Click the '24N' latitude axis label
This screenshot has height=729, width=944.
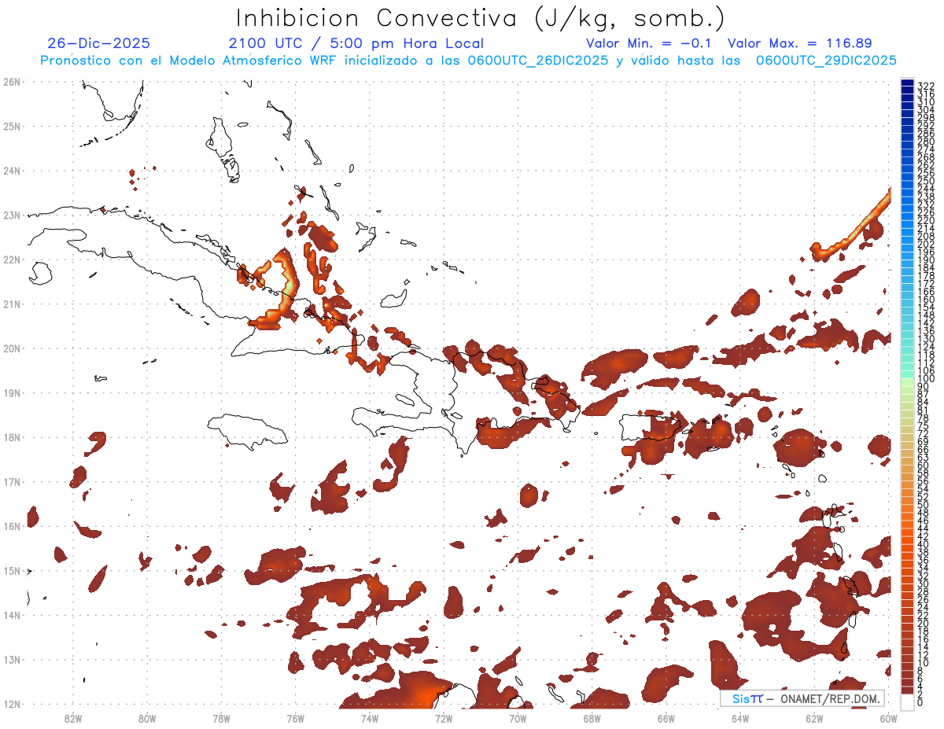(x=12, y=171)
